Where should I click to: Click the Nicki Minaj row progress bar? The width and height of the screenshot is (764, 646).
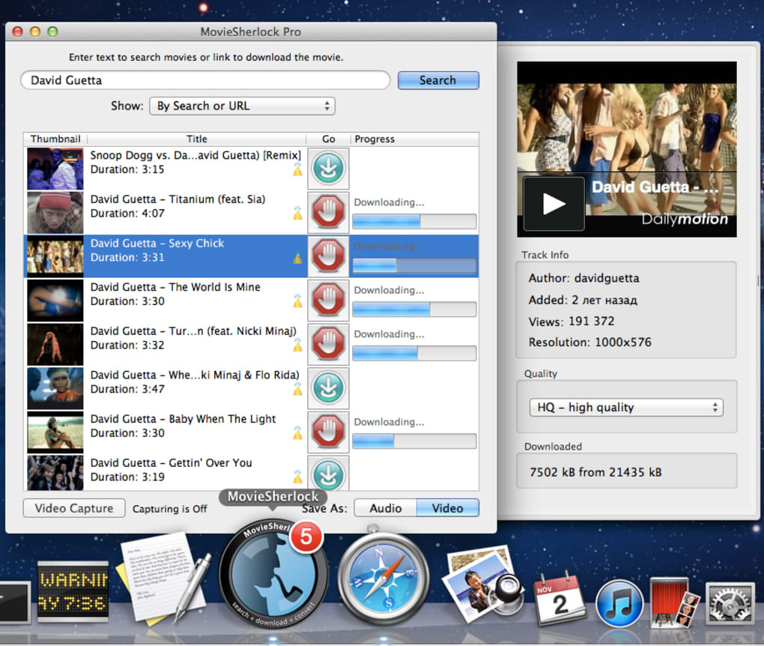[414, 354]
